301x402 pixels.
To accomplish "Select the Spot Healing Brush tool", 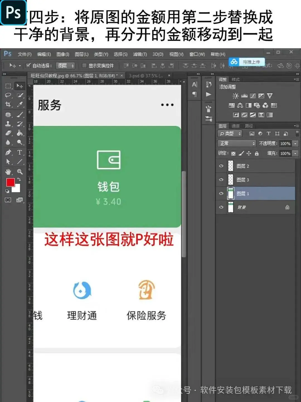I will [8, 115].
